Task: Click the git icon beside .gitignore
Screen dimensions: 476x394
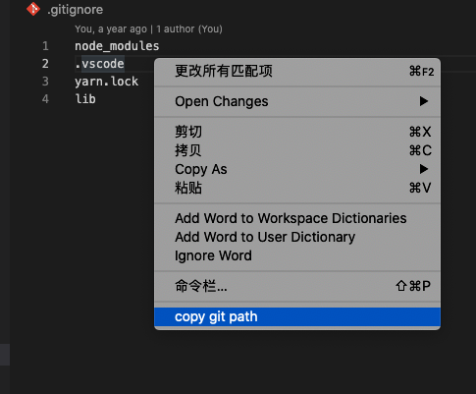Action: click(33, 9)
